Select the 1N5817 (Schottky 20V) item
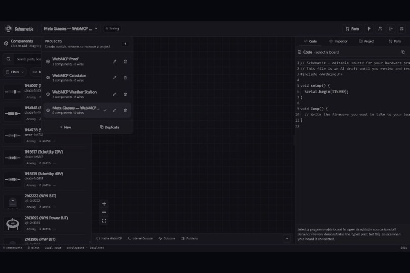 [44, 157]
